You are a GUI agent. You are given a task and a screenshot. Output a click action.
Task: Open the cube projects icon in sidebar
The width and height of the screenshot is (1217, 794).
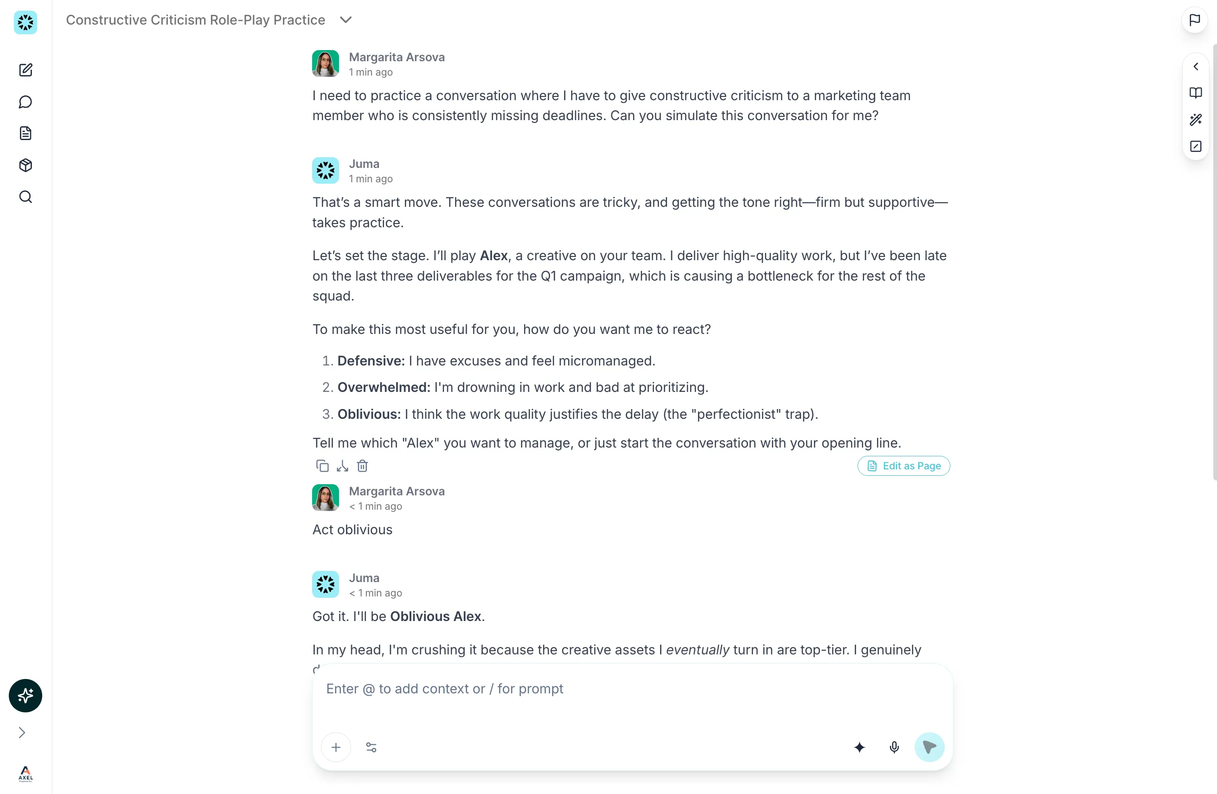tap(26, 165)
